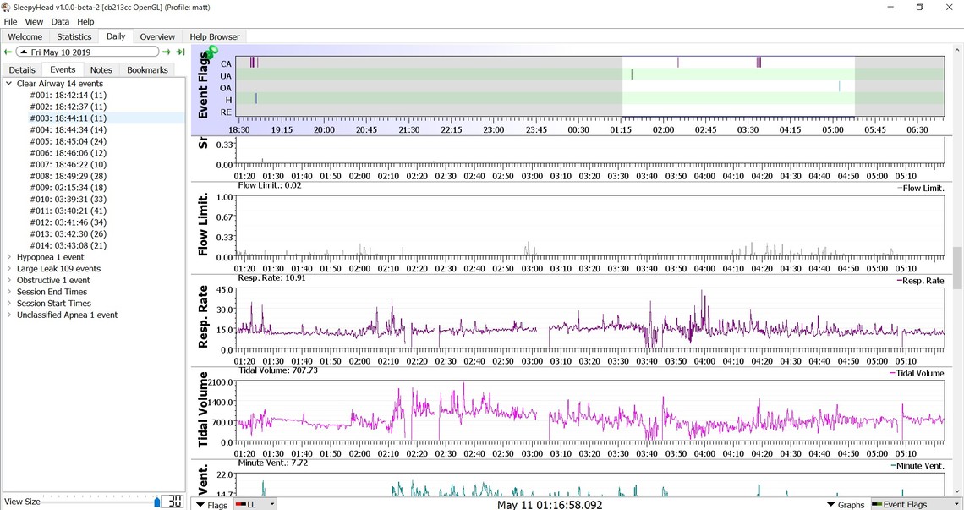Select event #001: 18:42:14 (11)
The width and height of the screenshot is (964, 510).
click(x=68, y=95)
